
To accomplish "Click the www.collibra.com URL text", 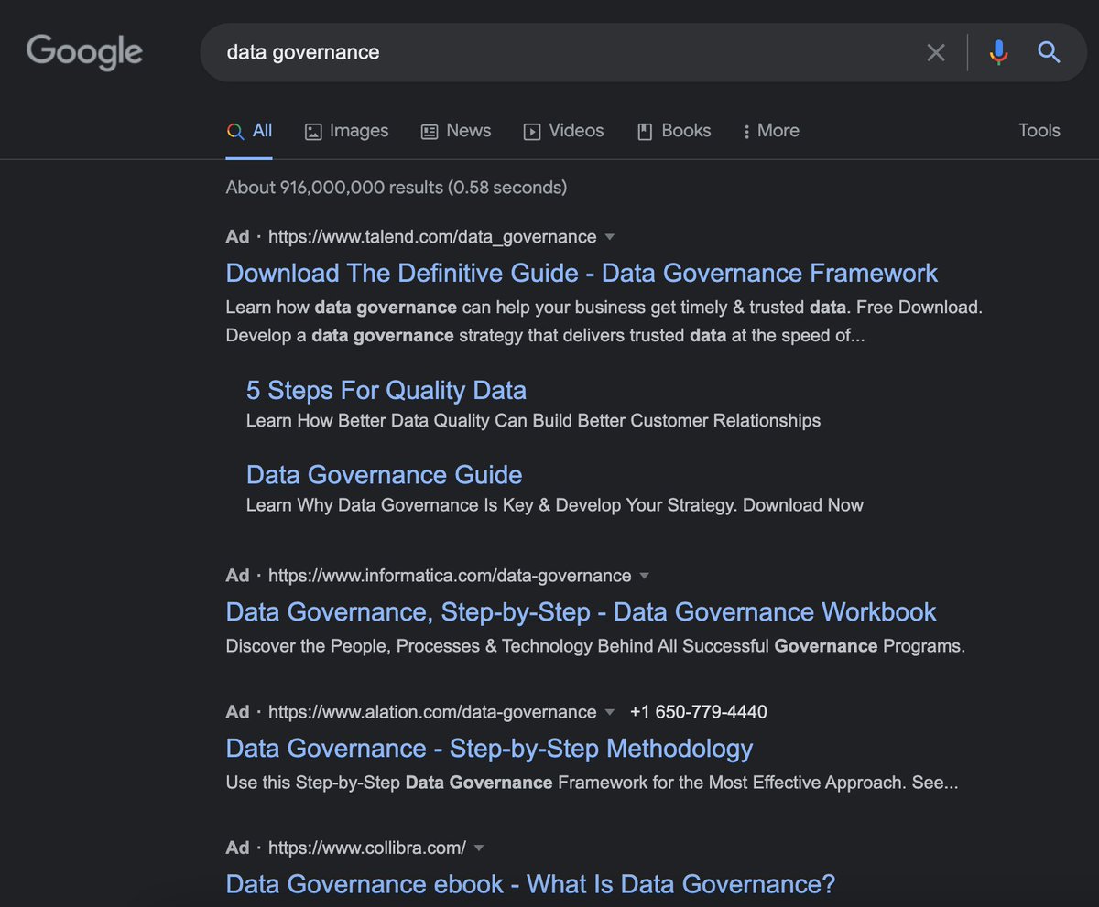I will pyautogui.click(x=367, y=848).
